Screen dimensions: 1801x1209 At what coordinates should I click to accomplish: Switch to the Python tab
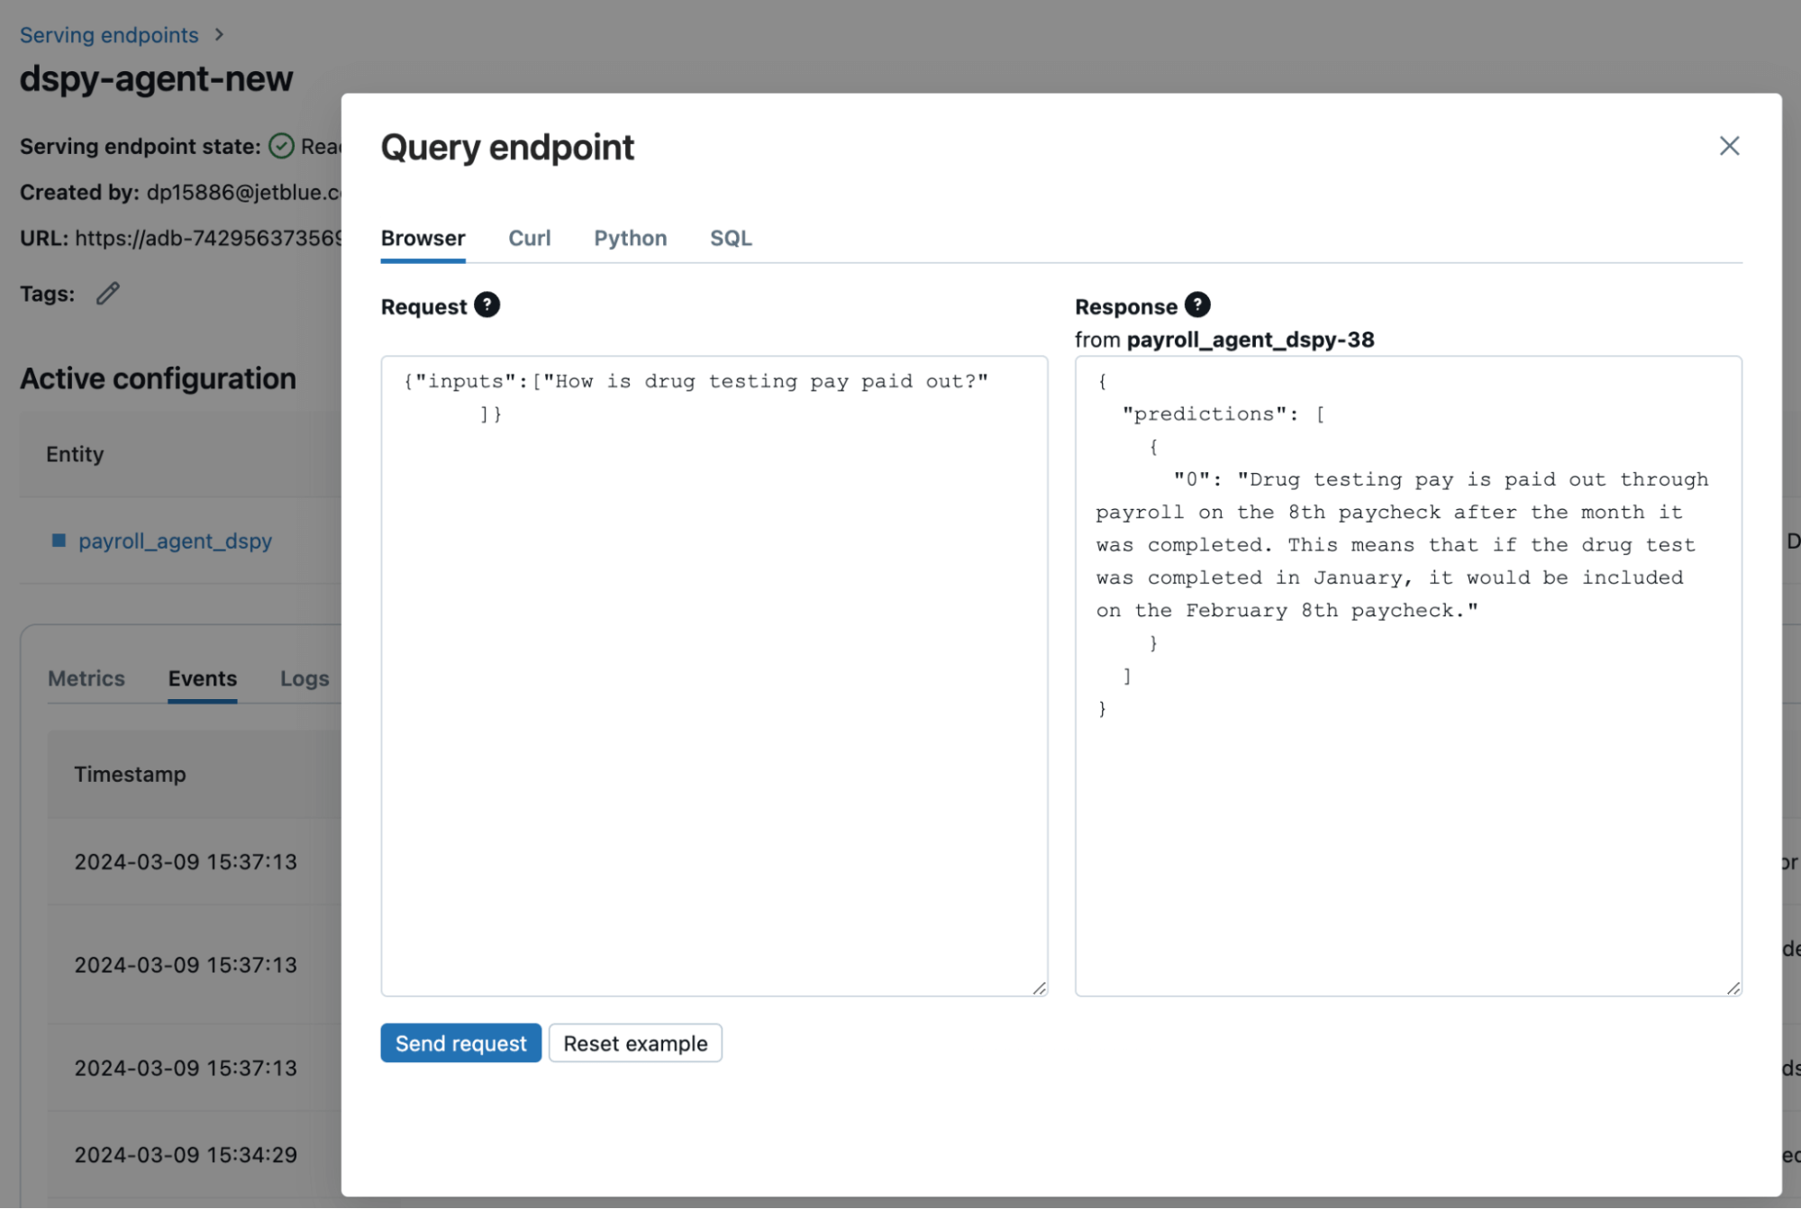point(630,239)
